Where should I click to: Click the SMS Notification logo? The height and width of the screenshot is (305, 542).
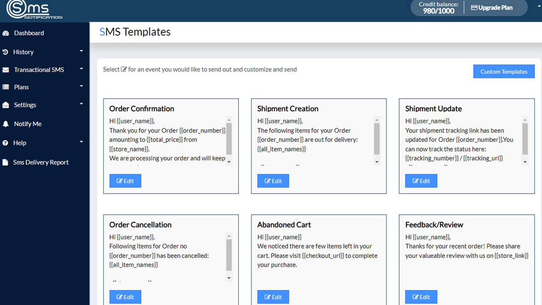[34, 10]
